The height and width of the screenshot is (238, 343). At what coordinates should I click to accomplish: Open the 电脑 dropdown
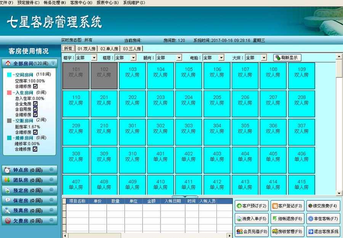click(221, 57)
